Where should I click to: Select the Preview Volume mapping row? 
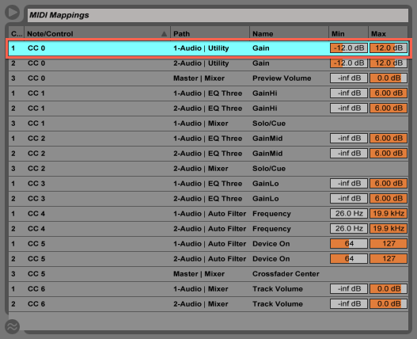pyautogui.click(x=209, y=78)
